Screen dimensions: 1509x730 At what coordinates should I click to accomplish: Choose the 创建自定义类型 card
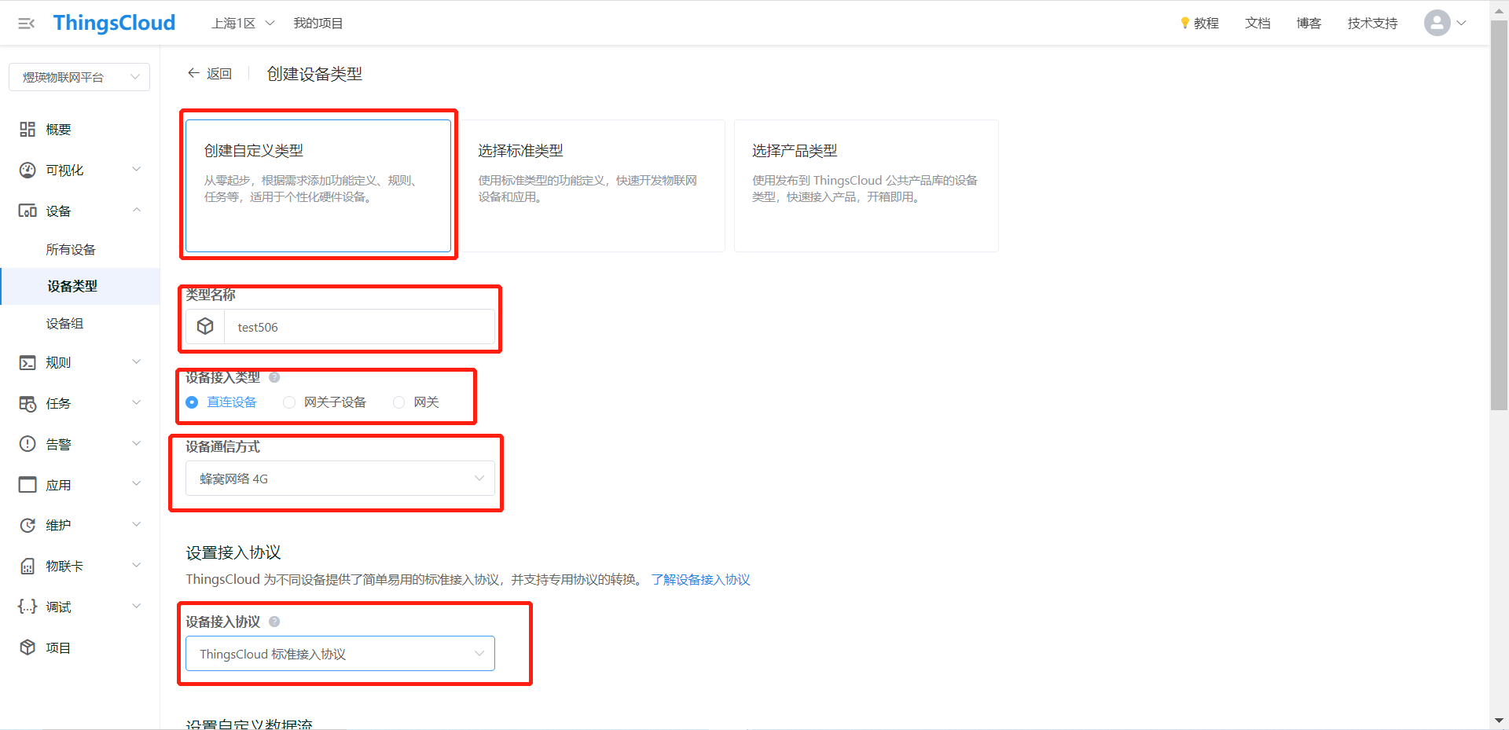coord(318,185)
